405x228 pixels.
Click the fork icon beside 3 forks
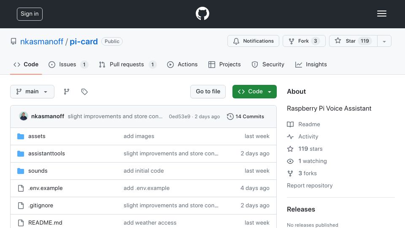pyautogui.click(x=290, y=174)
